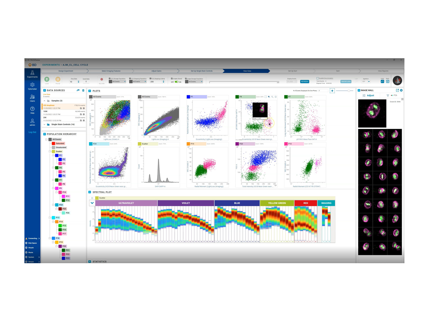This screenshot has height=321, width=428.
Task: Click the Saturated red color swatch
Action: pyautogui.click(x=53, y=143)
